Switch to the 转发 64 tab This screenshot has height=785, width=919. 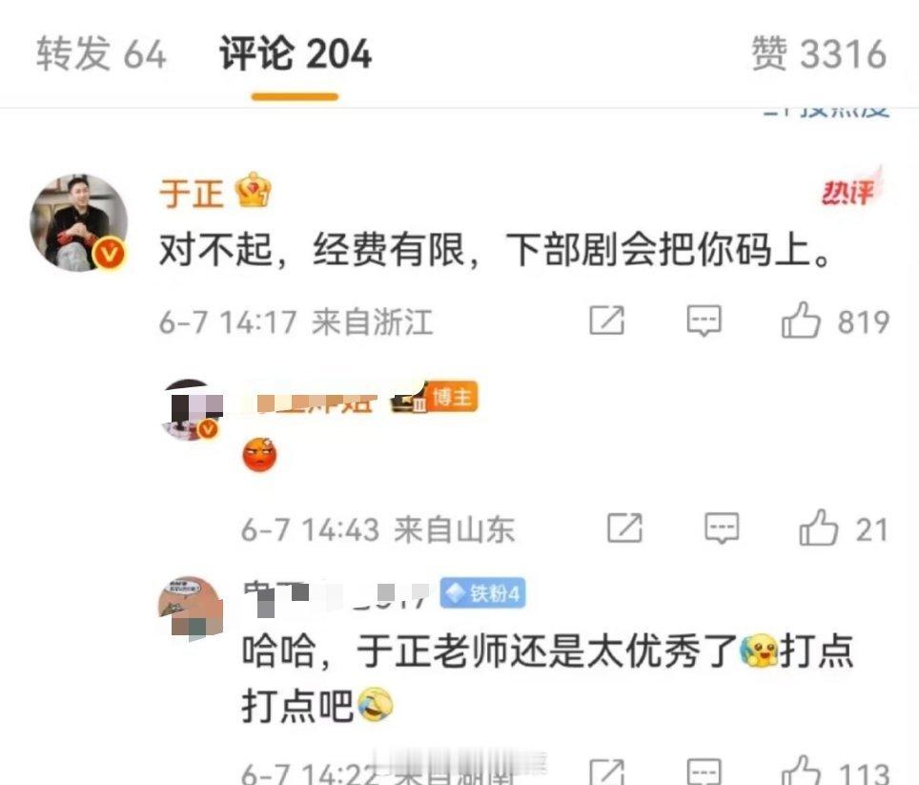point(101,53)
